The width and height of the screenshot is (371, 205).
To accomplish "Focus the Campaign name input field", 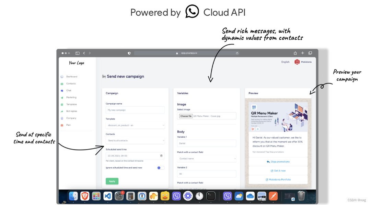I will (135, 110).
